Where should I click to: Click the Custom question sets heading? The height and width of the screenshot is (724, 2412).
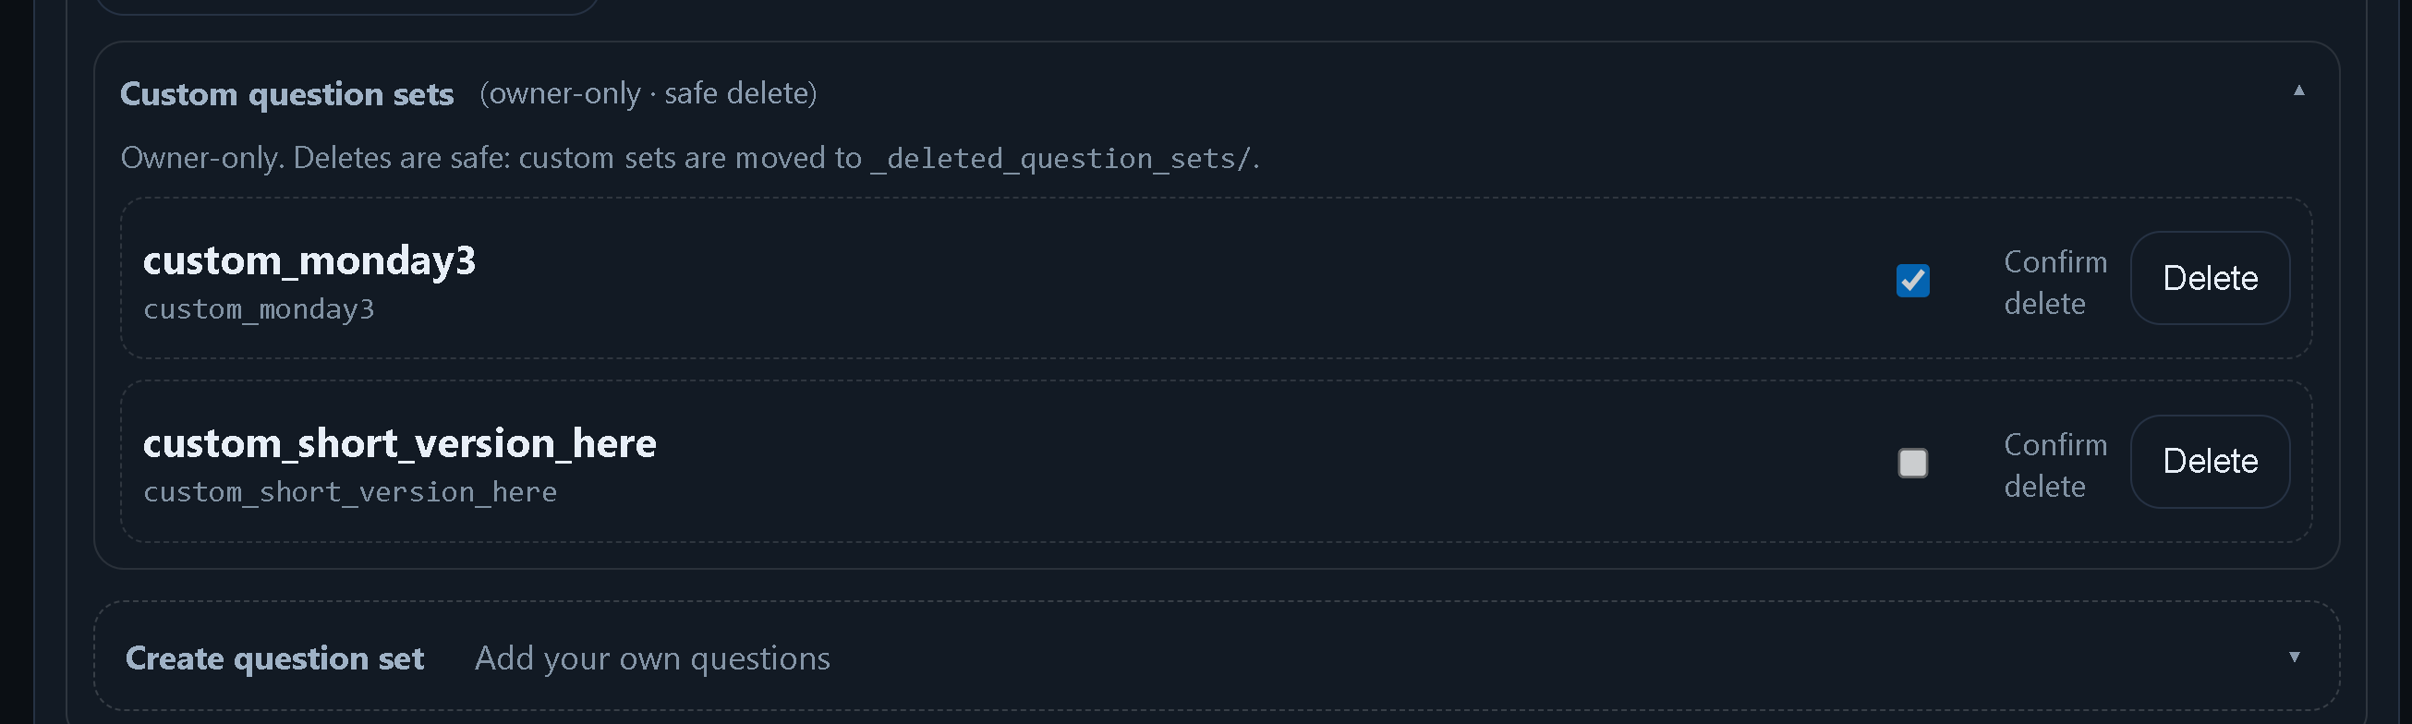pos(286,93)
